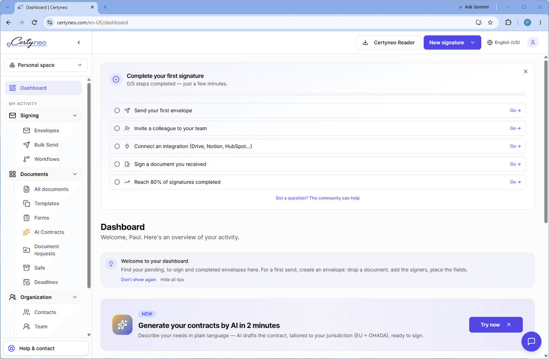Click Go for 'Send your first envelope'
This screenshot has height=359, width=549.
click(516, 111)
